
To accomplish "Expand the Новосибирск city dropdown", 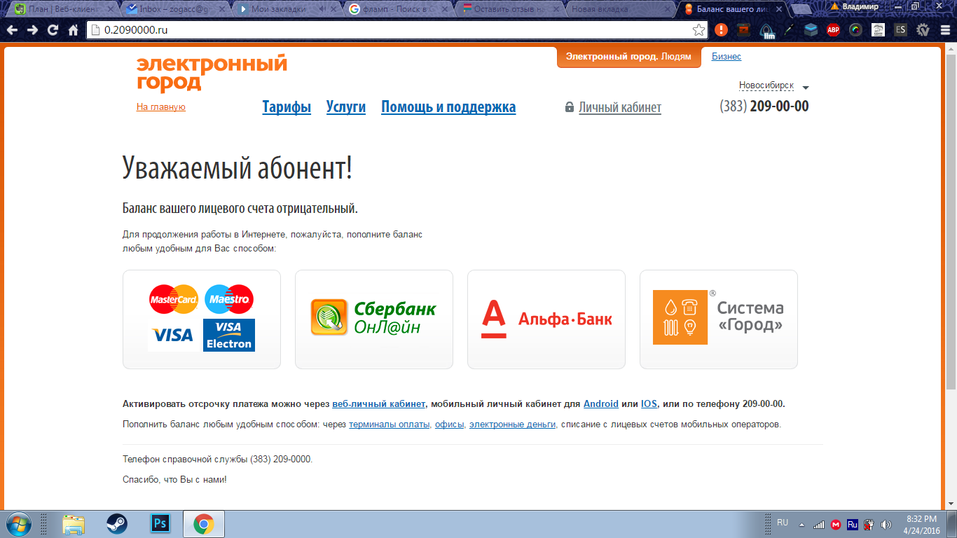I will 773,86.
